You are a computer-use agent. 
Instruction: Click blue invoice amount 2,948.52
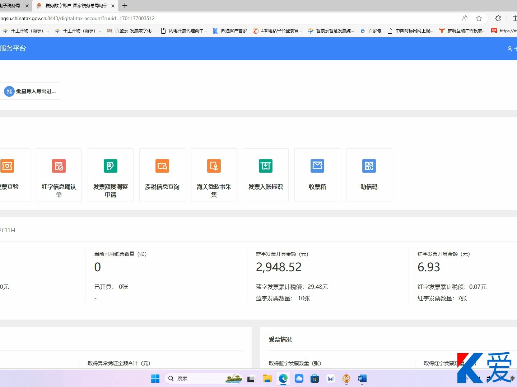(x=279, y=267)
